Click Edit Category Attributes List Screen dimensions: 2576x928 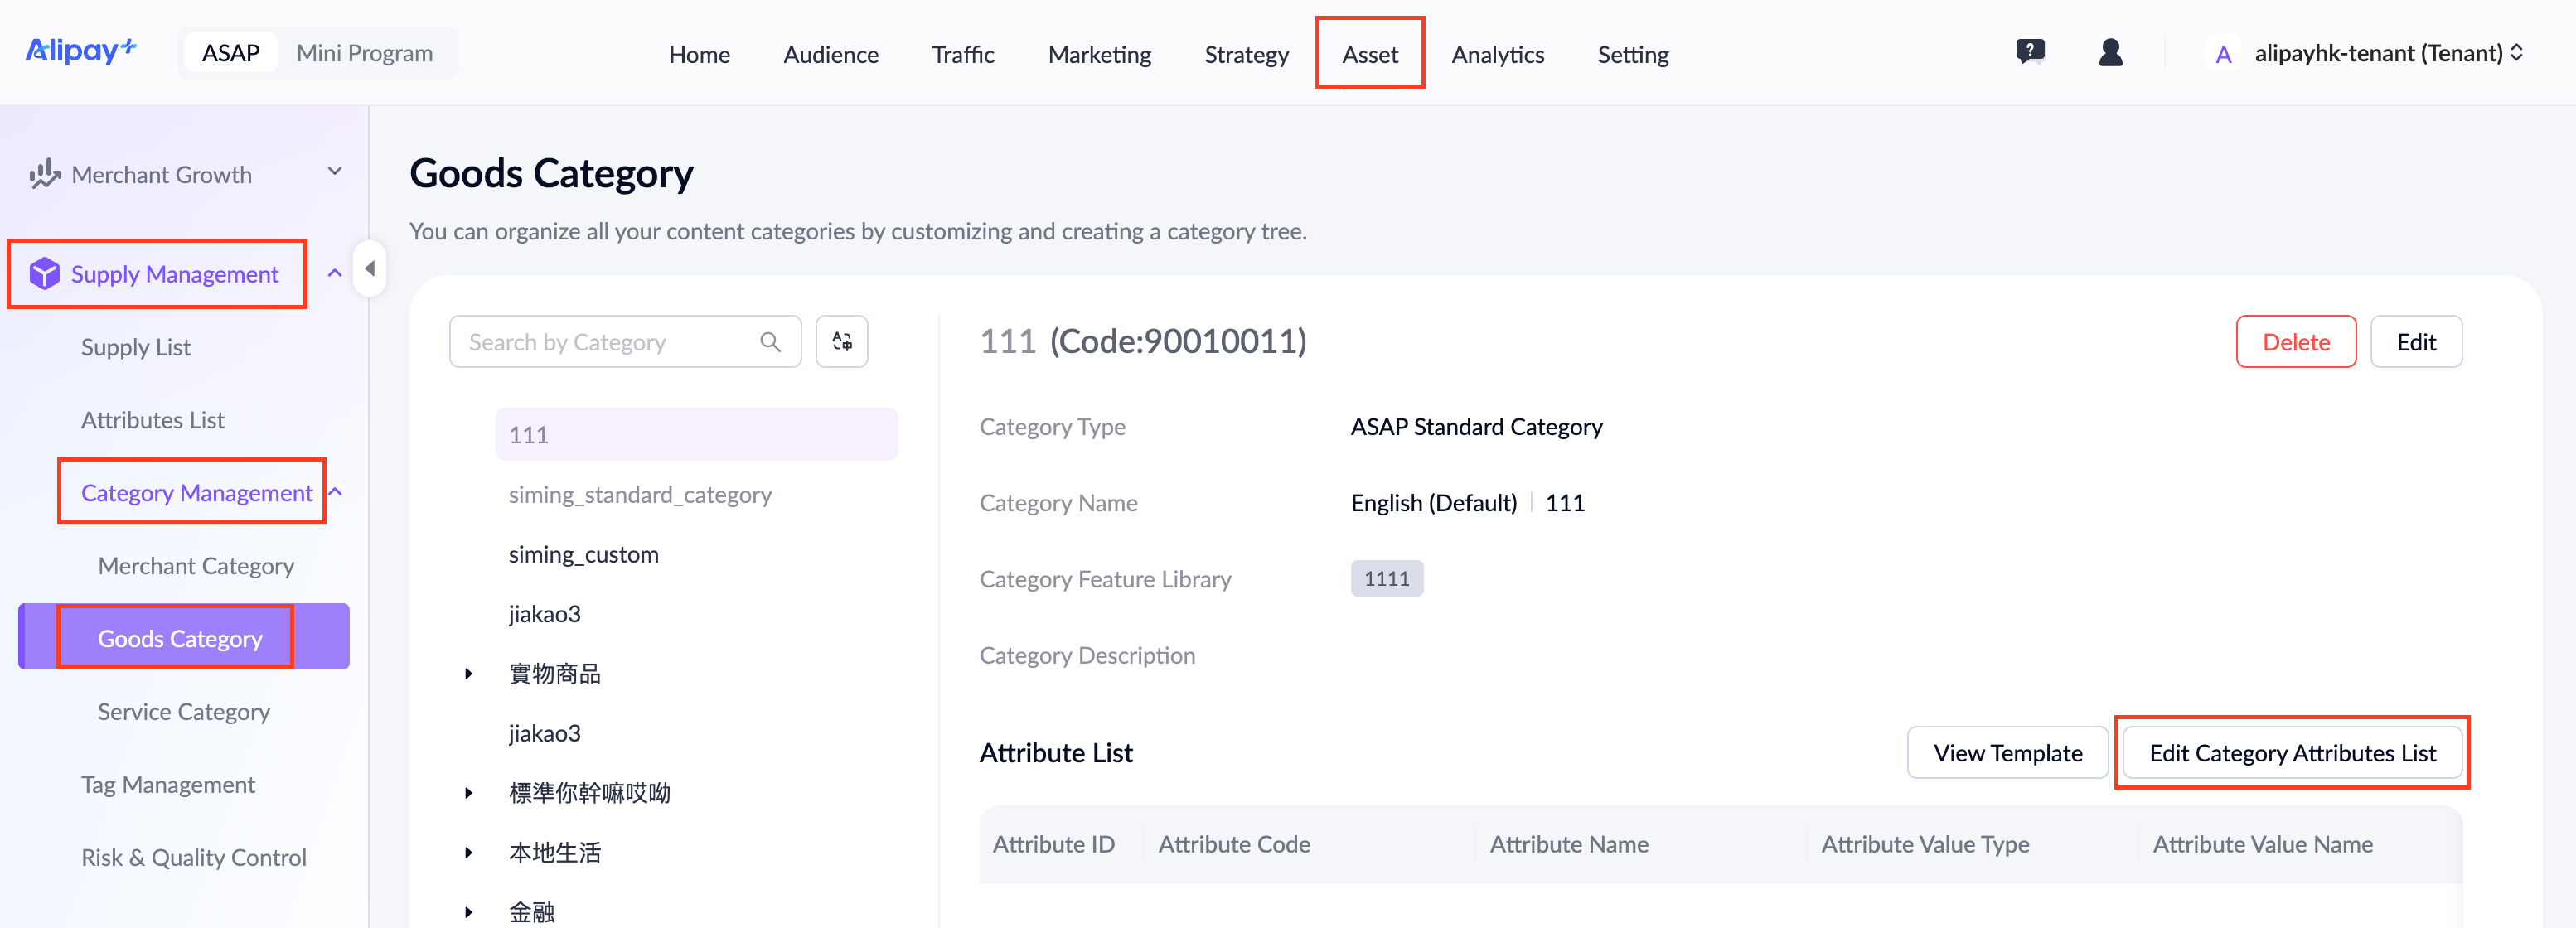2291,753
